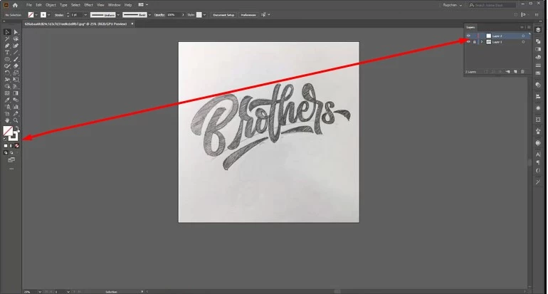Open the Uniform width profile dropdown
Image resolution: width=548 pixels, height=294 pixels.
pyautogui.click(x=118, y=15)
